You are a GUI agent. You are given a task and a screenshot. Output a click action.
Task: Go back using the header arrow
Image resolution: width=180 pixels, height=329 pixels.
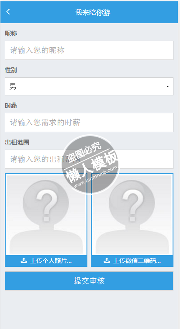8,12
